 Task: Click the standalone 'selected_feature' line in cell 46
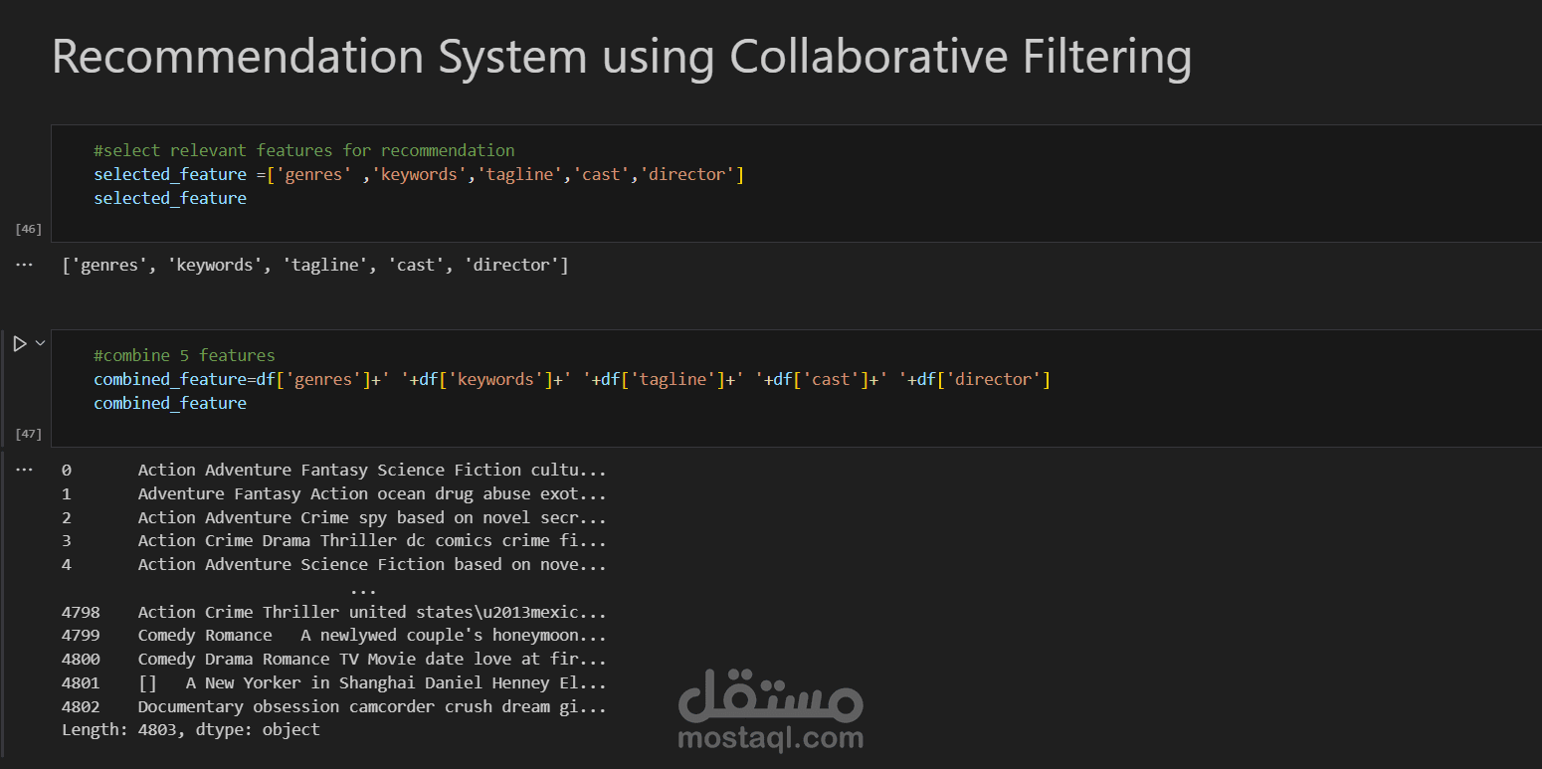click(170, 198)
